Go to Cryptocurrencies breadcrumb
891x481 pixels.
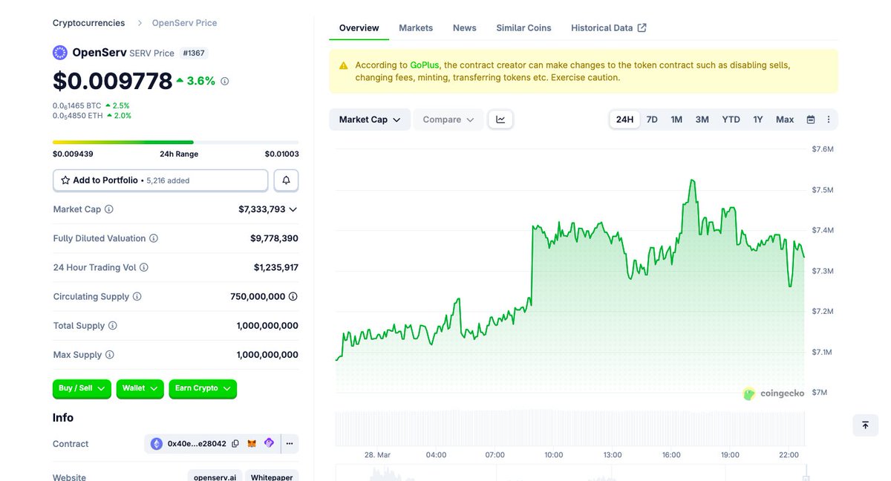coord(89,23)
